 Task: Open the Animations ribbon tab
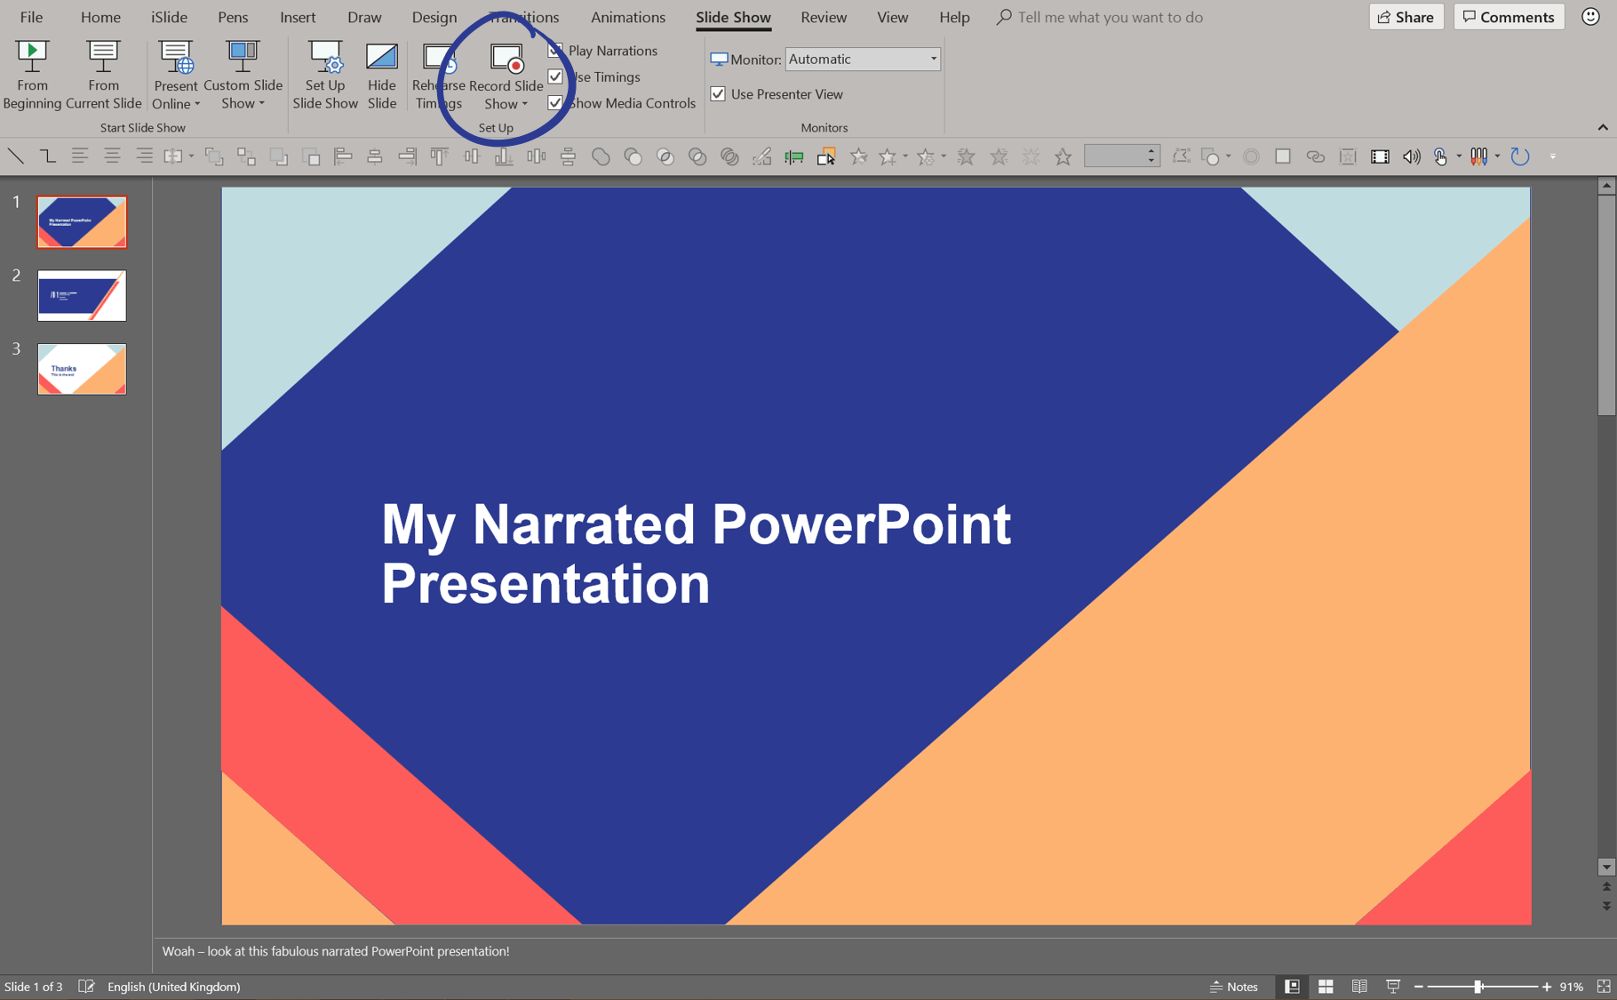[x=627, y=17]
